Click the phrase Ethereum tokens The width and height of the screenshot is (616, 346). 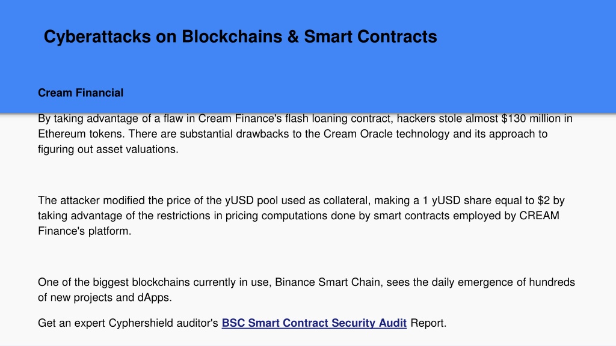coord(81,134)
